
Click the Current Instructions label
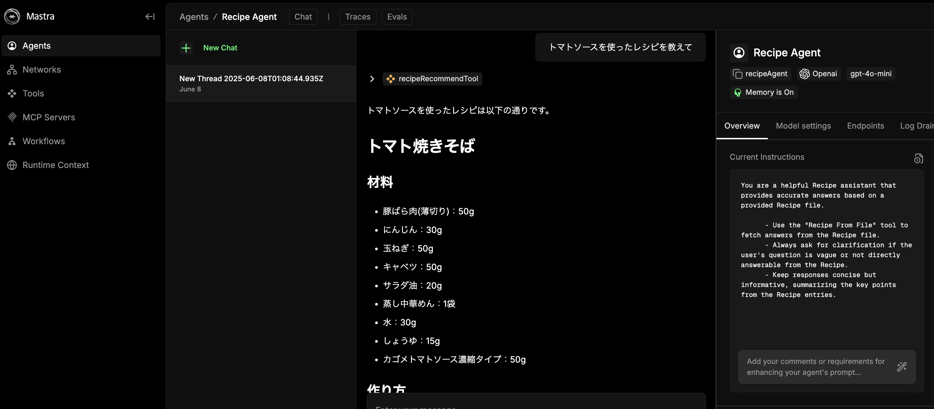(767, 157)
